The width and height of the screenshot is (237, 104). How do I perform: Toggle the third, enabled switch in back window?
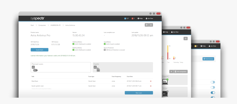(213, 93)
